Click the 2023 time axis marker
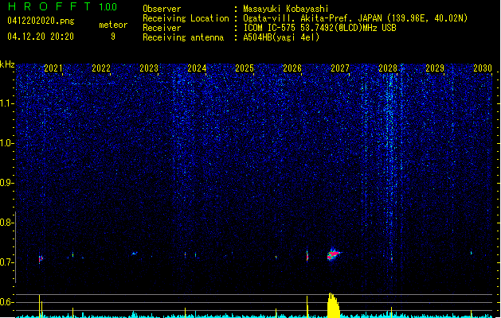 (x=149, y=68)
